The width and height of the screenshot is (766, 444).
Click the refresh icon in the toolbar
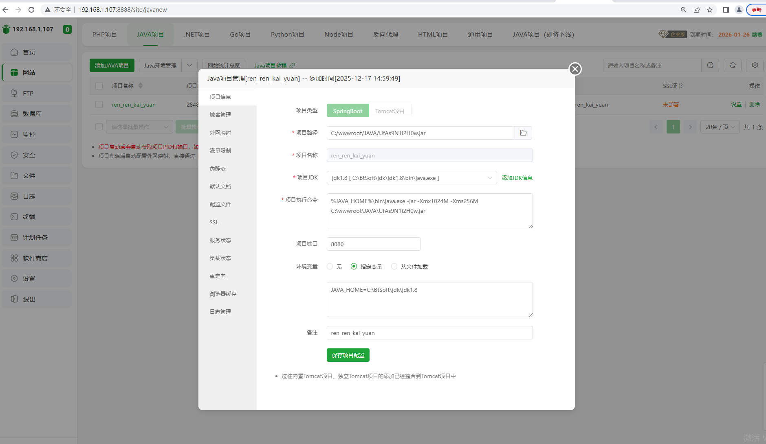click(x=732, y=66)
